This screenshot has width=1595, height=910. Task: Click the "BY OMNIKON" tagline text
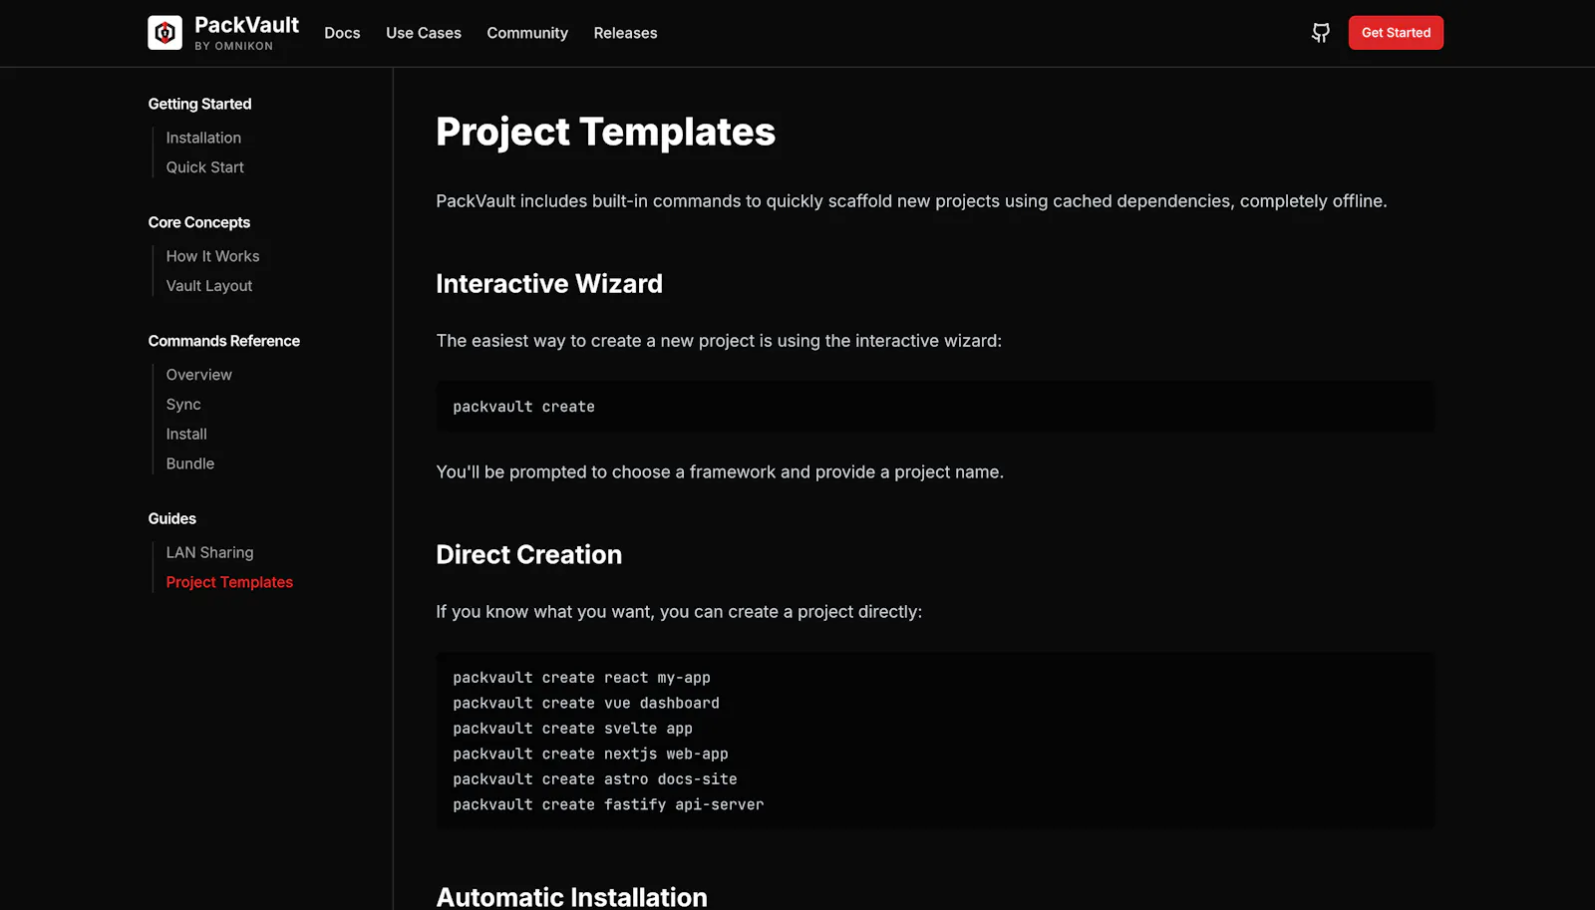tap(233, 46)
